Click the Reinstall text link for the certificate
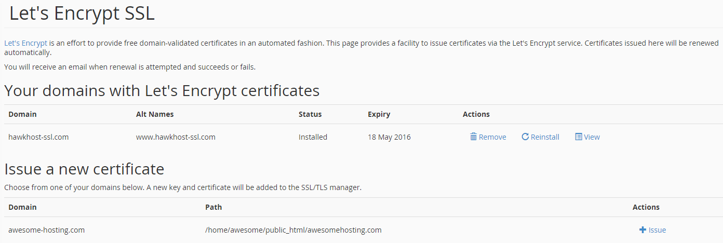The width and height of the screenshot is (723, 243). [545, 137]
